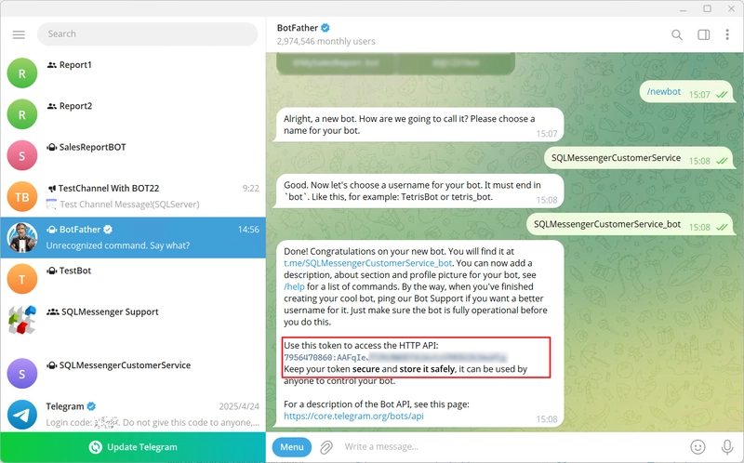
Task: Record a voice message with microphone icon
Action: (x=726, y=447)
